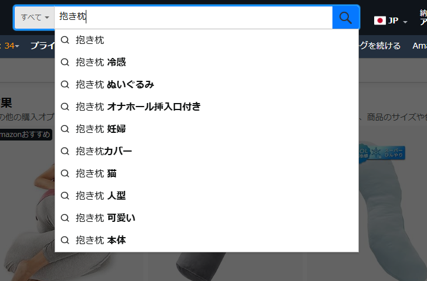
Task: Select the 抱き枕 可愛い suggestion
Action: (x=206, y=218)
